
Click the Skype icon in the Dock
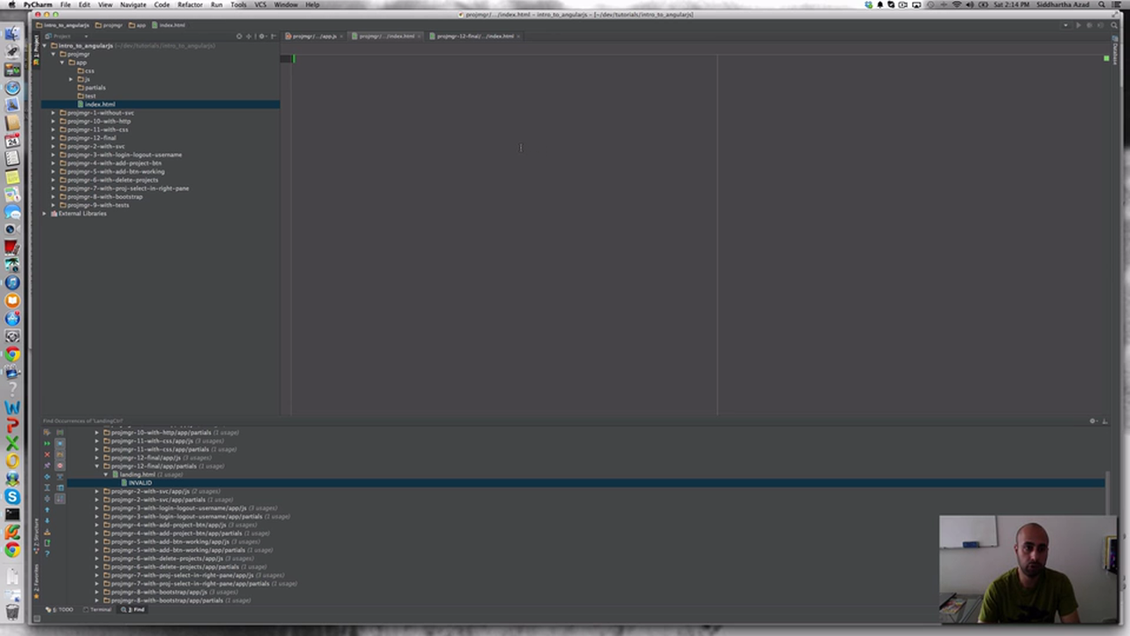point(12,497)
